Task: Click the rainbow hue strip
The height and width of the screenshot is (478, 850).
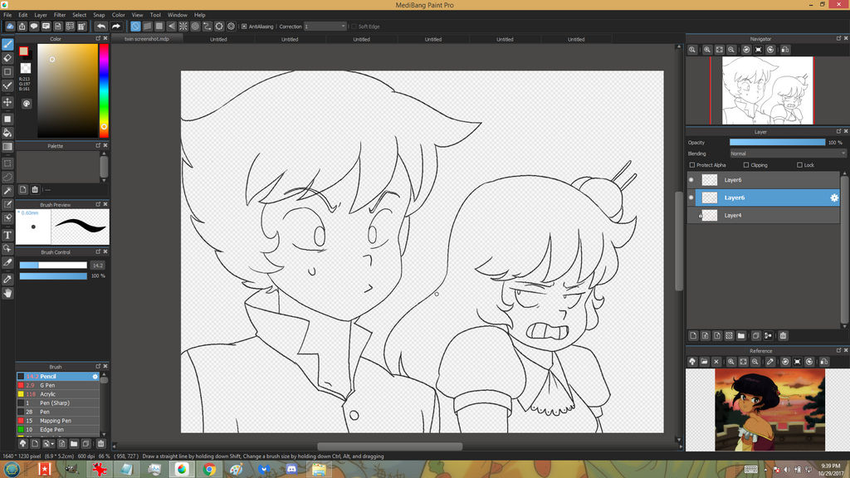Action: [x=104, y=90]
